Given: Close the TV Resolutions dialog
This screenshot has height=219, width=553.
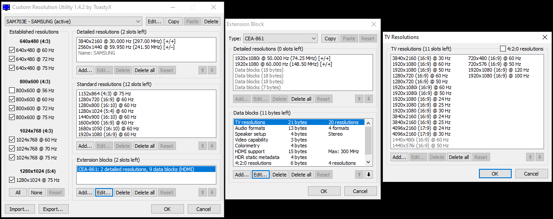Looking at the screenshot, I should 544,37.
